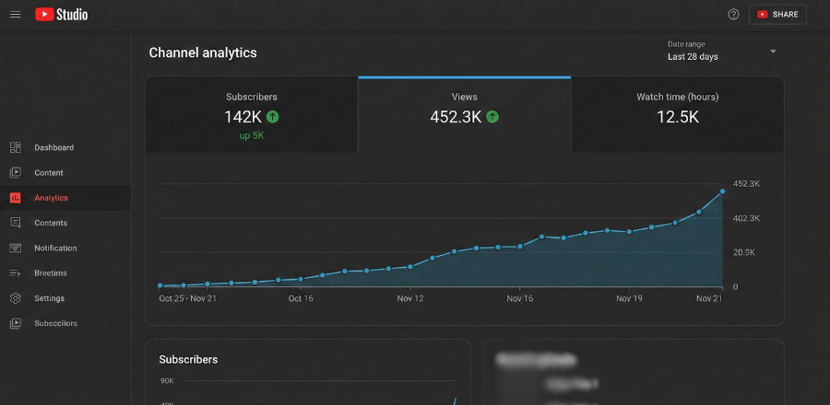Click the Subscribers card heading below the chart
The width and height of the screenshot is (830, 405).
click(x=188, y=360)
